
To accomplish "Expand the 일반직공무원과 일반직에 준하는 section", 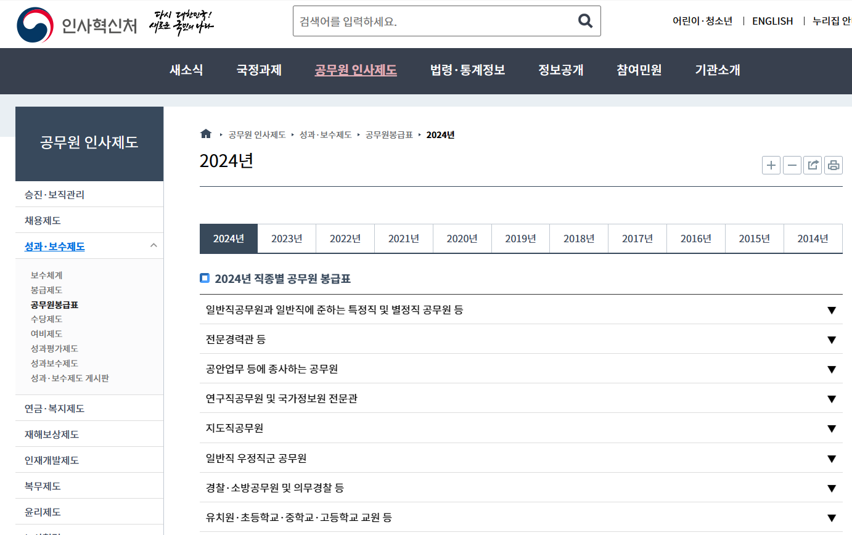I will click(x=832, y=310).
